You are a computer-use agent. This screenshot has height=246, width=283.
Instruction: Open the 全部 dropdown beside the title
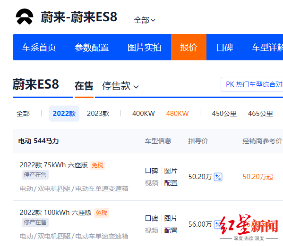tap(145, 20)
